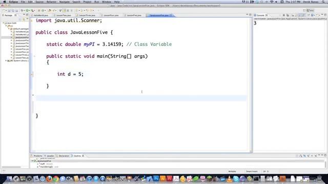Viewport: 328px width, 184px height.
Task: Click Link with Editor in Package Explorer
Action: click(24, 19)
